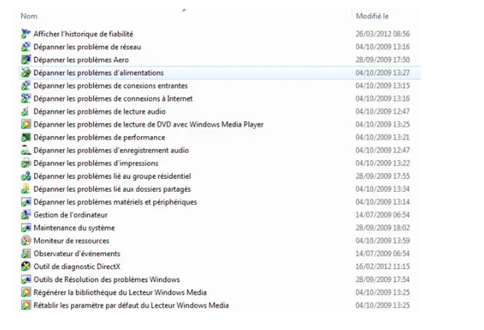484x330 pixels.
Task: Click Dépanner les problèmes d'alimentations label
Action: pos(99,73)
